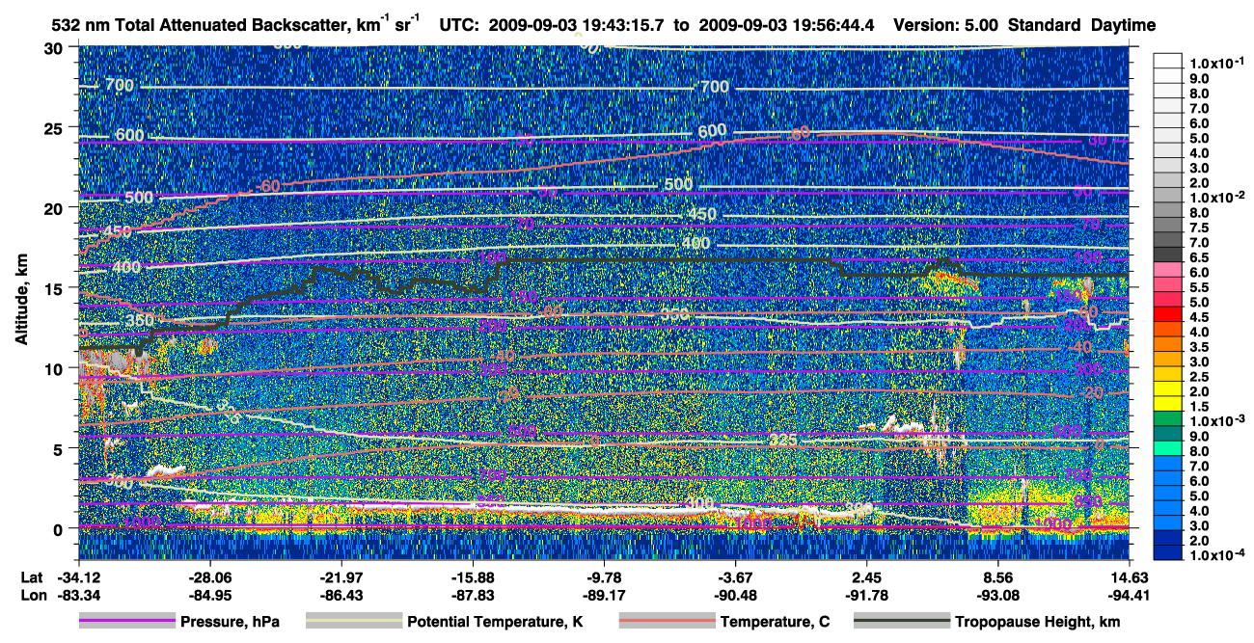Click the Temperature legend line swatch
1254x643 pixels.
point(667,622)
